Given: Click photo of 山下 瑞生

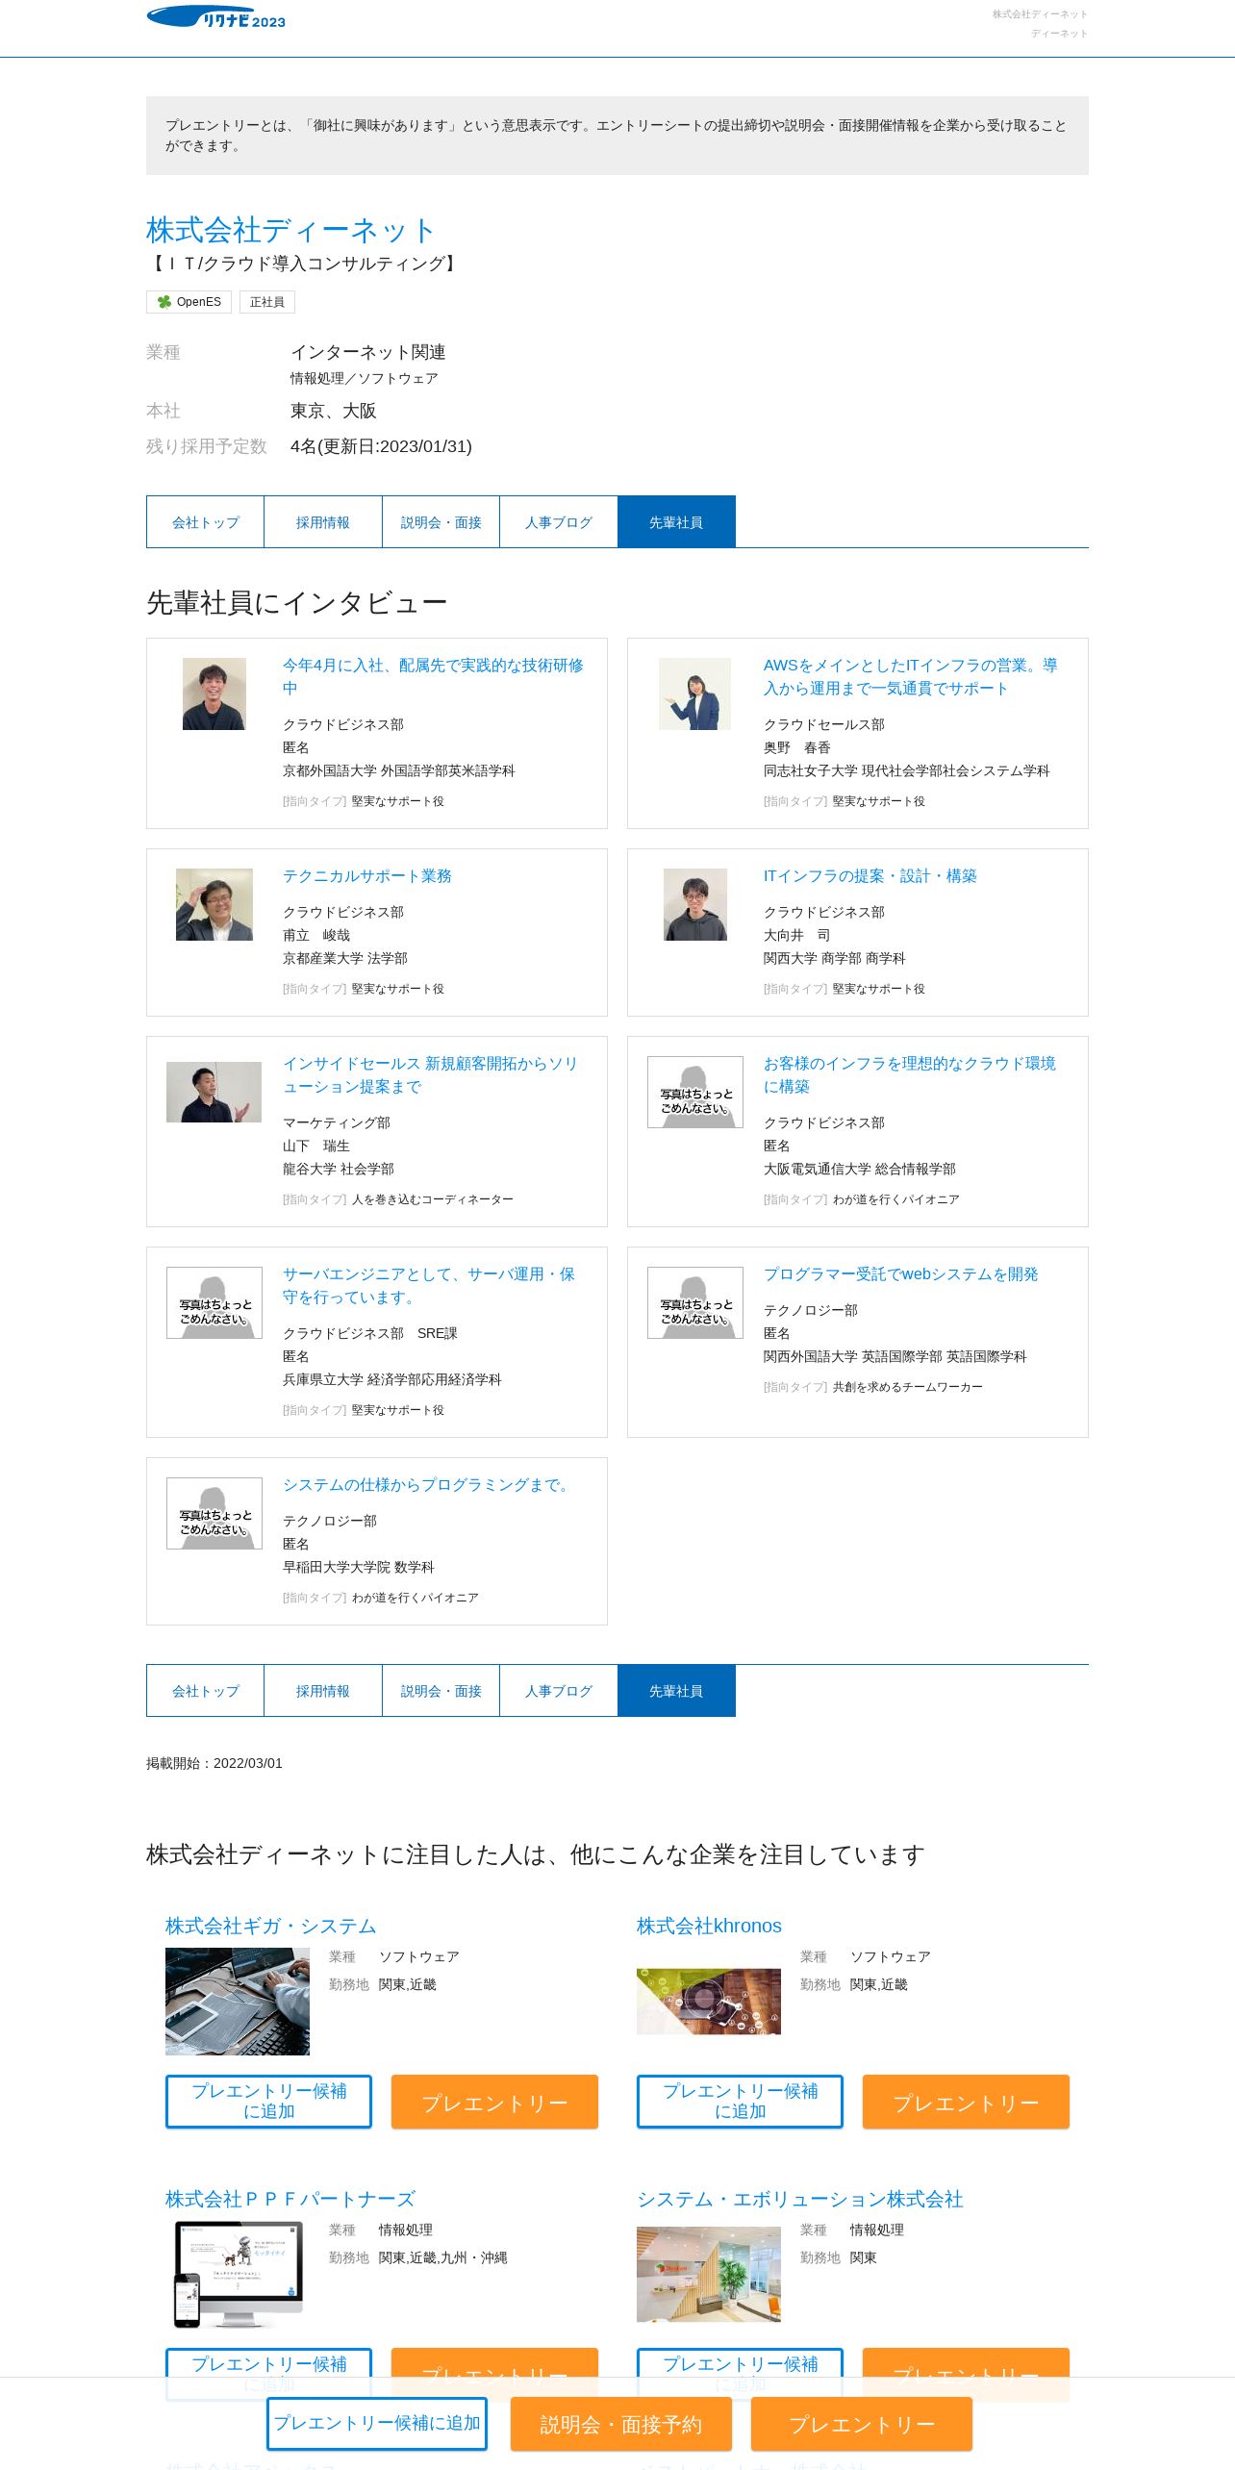Looking at the screenshot, I should coord(214,1092).
